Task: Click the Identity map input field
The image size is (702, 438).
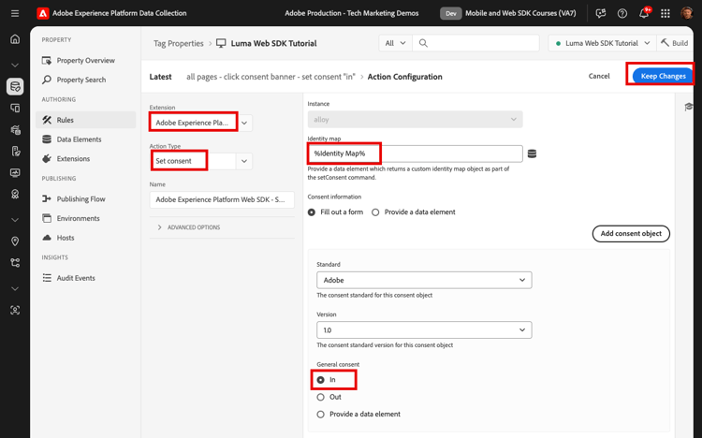Action: [415, 153]
